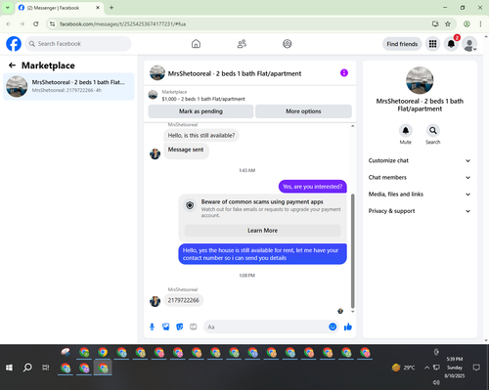Select the Messenger Facebook browser tab
489x390 pixels.
(x=60, y=8)
